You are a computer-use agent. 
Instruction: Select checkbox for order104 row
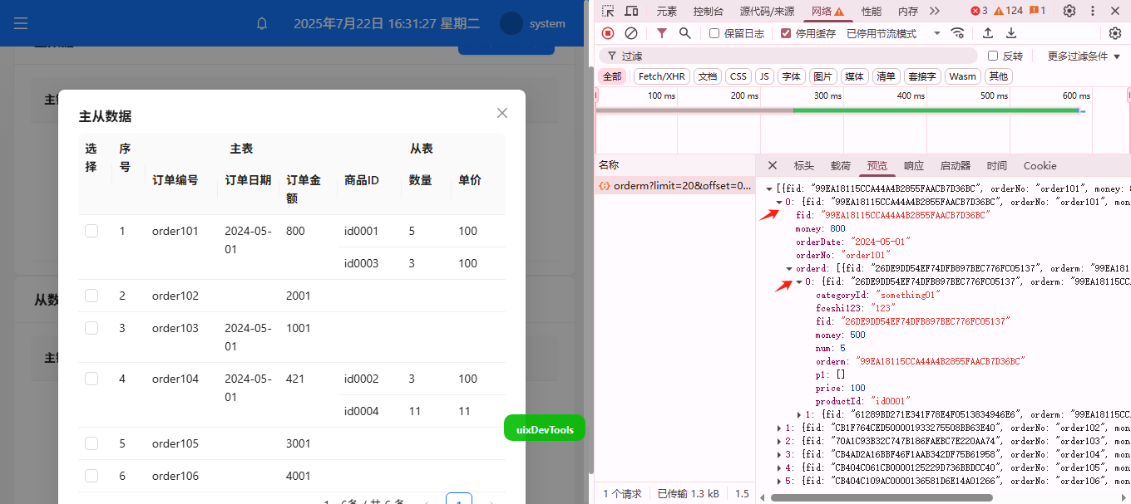pos(91,379)
